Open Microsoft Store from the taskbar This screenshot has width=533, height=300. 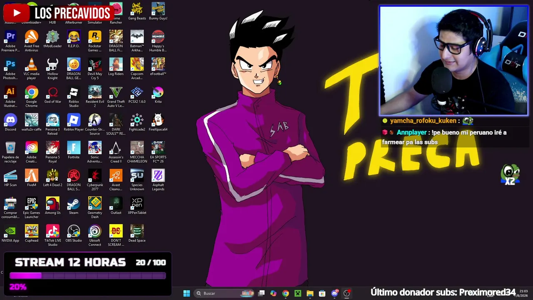point(322,293)
